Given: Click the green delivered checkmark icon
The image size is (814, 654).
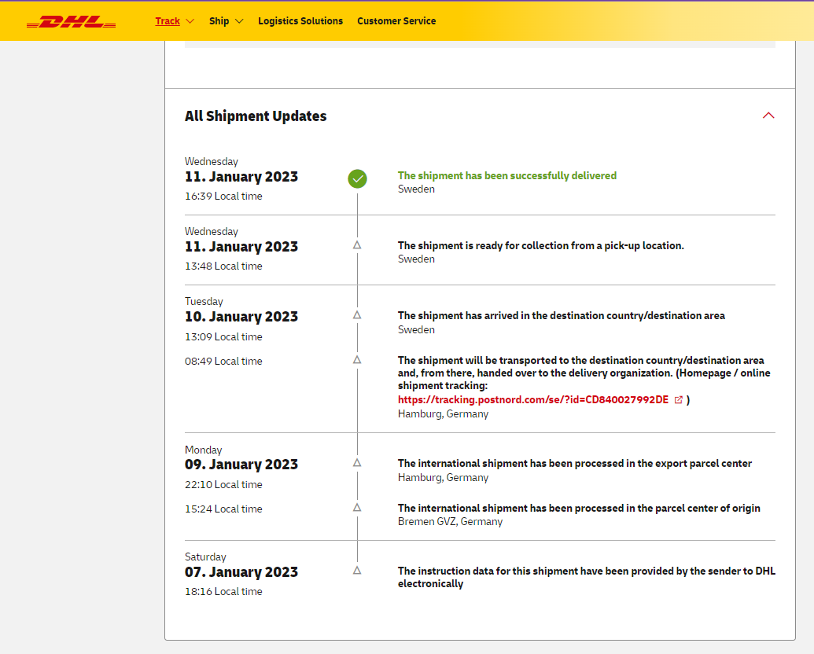Looking at the screenshot, I should (357, 178).
